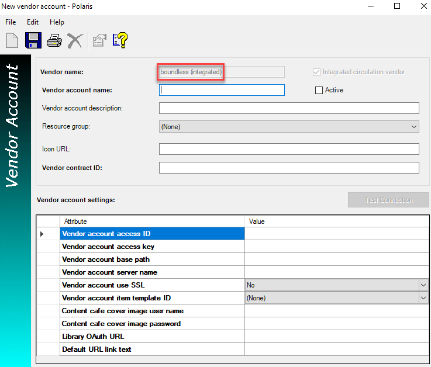The image size is (431, 367).
Task: Click the Vendor account name field
Action: coord(222,90)
